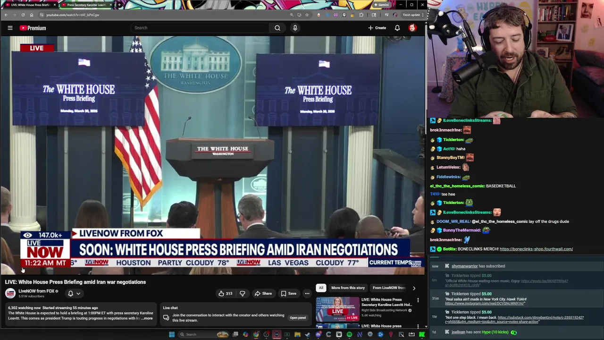
Task: Expand the description with ...more
Action: coord(147,318)
